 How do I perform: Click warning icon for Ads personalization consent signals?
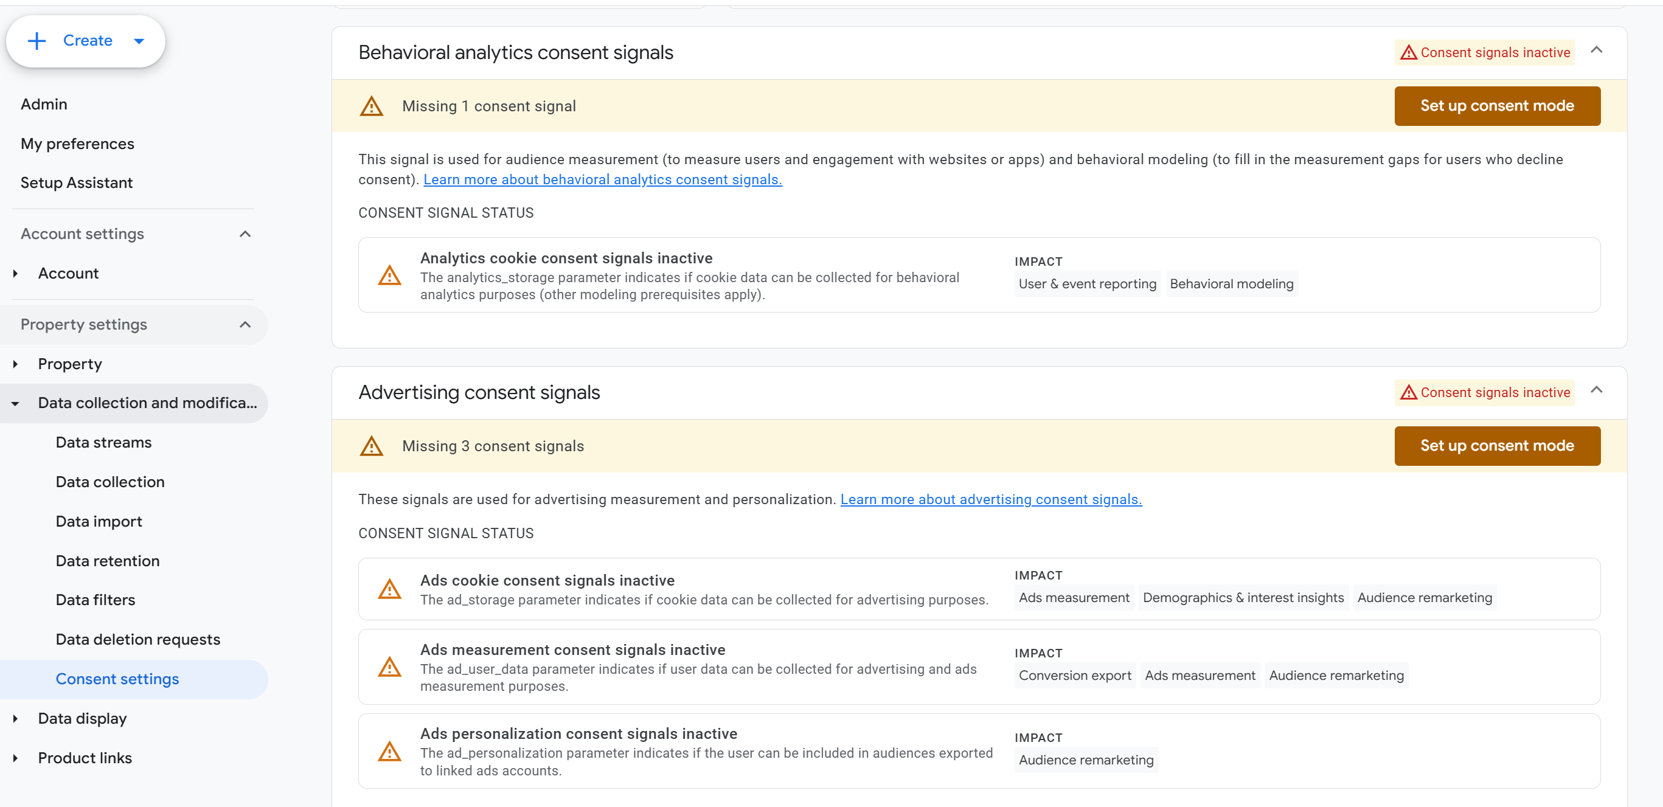point(389,752)
